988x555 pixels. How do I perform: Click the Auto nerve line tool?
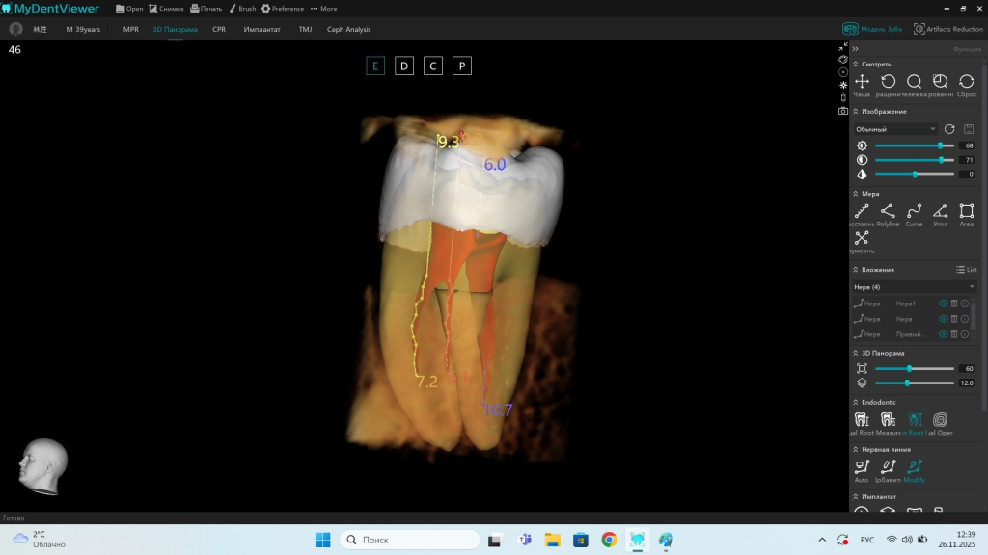862,467
